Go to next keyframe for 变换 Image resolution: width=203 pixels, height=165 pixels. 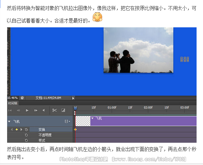[21, 129]
